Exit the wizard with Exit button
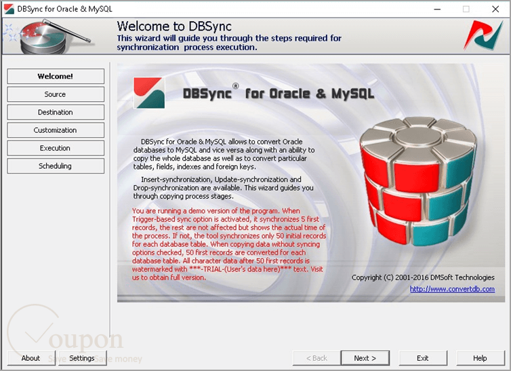511x371 pixels. point(423,358)
